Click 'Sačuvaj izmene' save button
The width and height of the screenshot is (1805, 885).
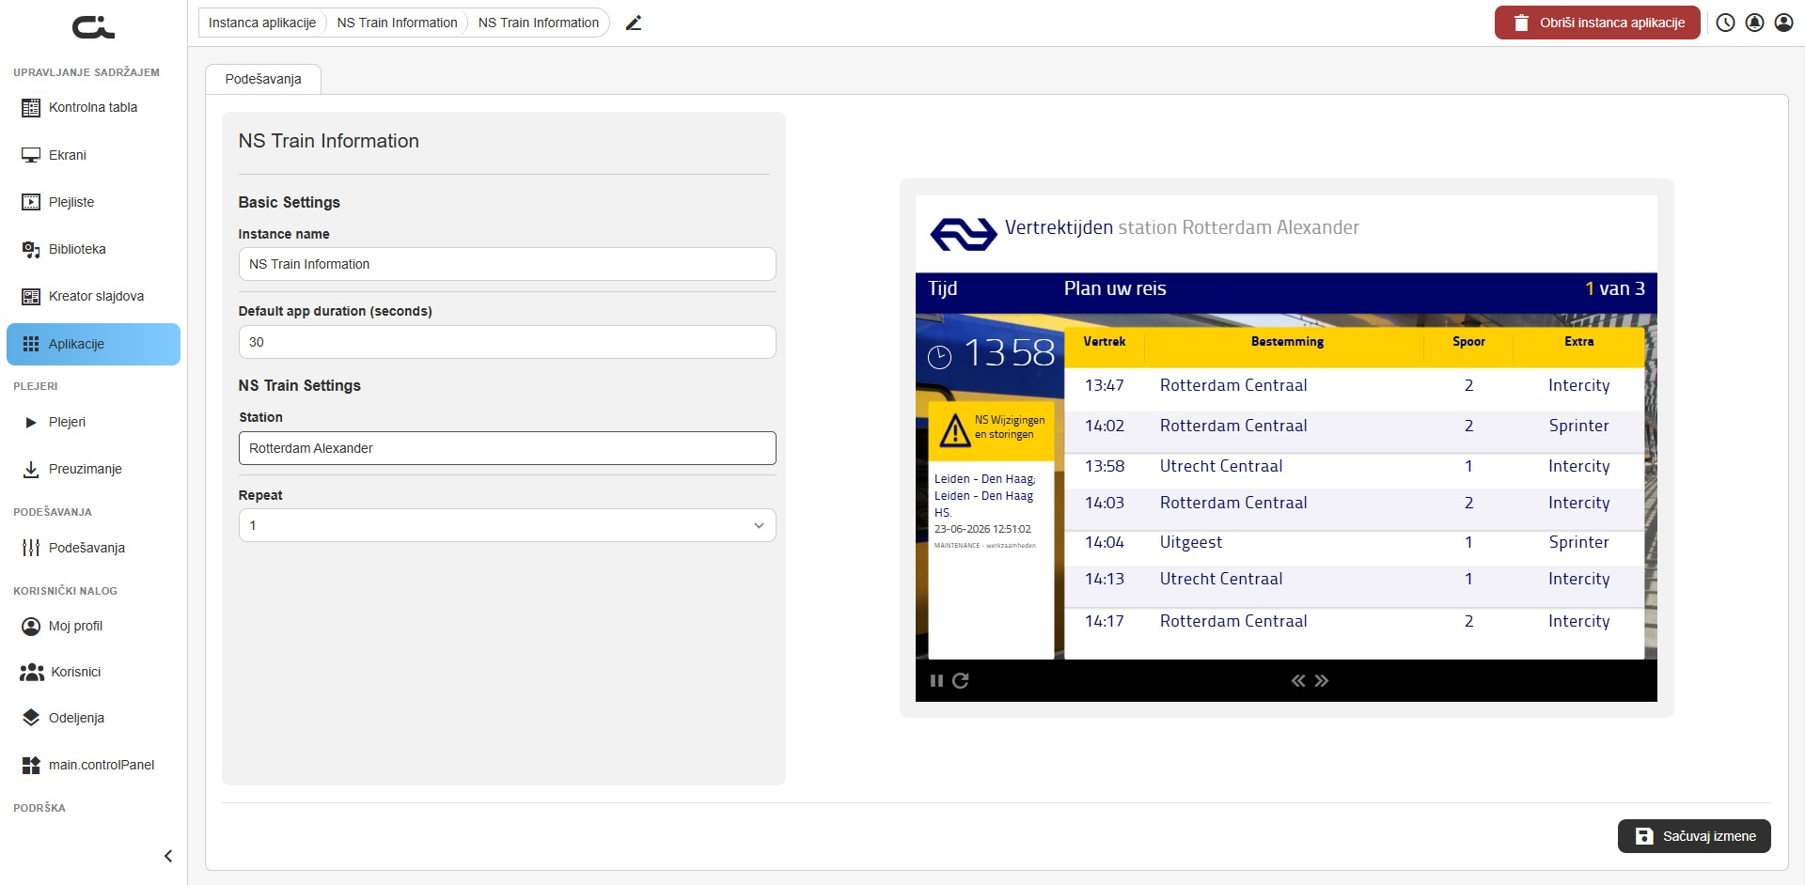1694,836
